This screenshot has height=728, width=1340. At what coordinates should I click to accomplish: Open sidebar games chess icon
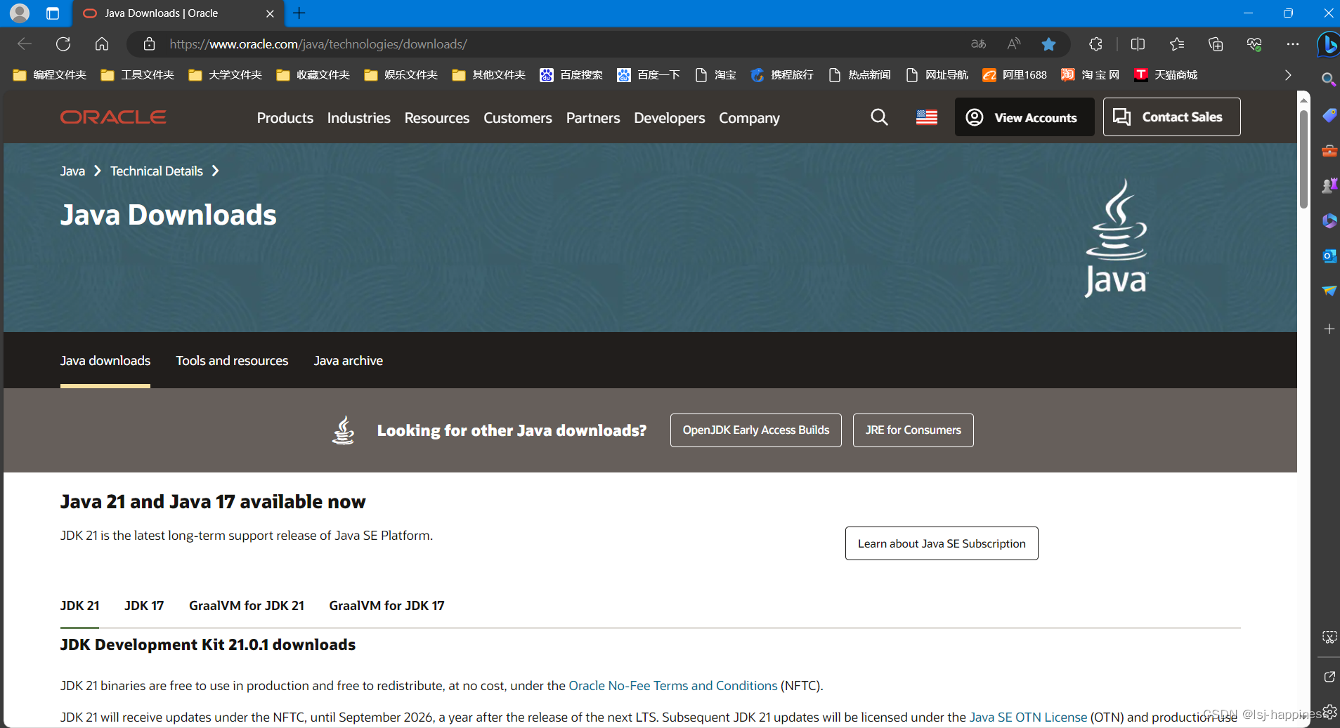pyautogui.click(x=1329, y=185)
